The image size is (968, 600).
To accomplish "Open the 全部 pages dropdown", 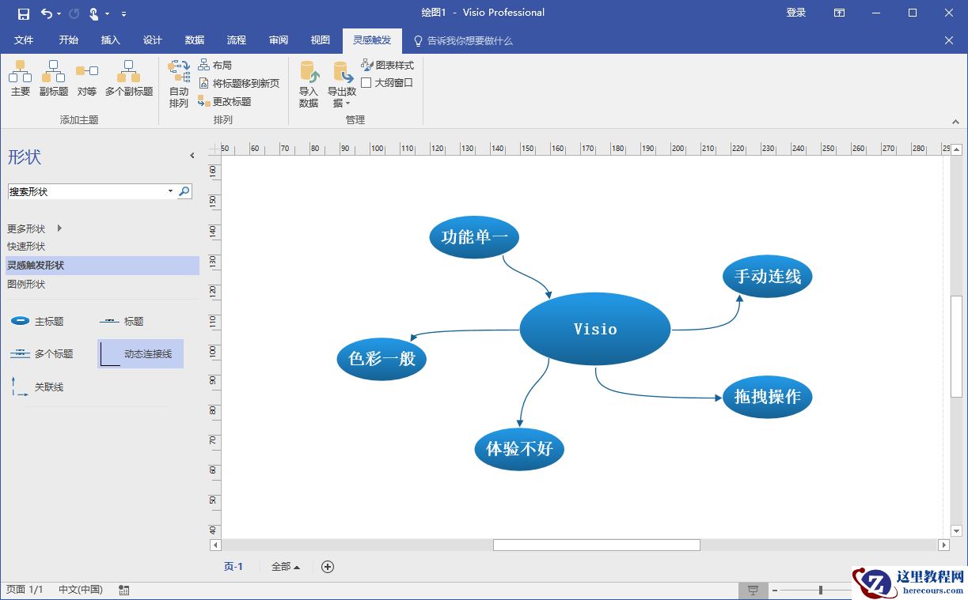I will pyautogui.click(x=286, y=567).
